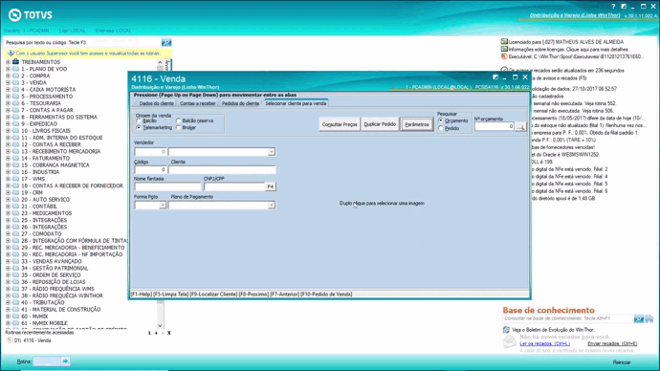Click the routine search icon beside the search box
This screenshot has width=660, height=371.
166,42
